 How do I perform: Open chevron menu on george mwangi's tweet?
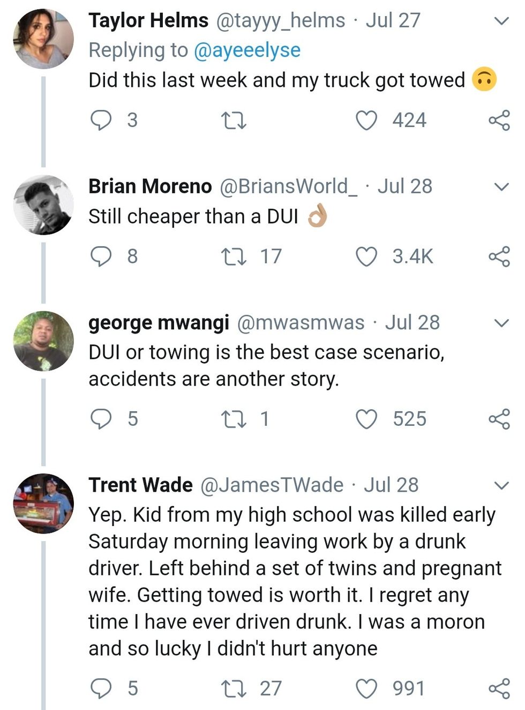tap(501, 323)
